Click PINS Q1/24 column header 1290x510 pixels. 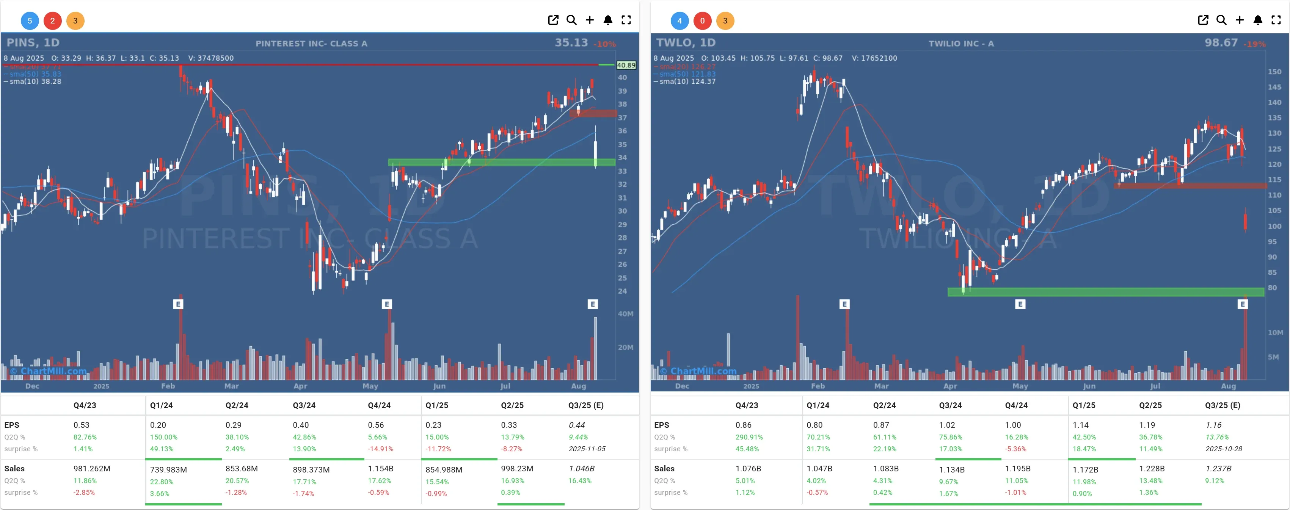pyautogui.click(x=161, y=405)
